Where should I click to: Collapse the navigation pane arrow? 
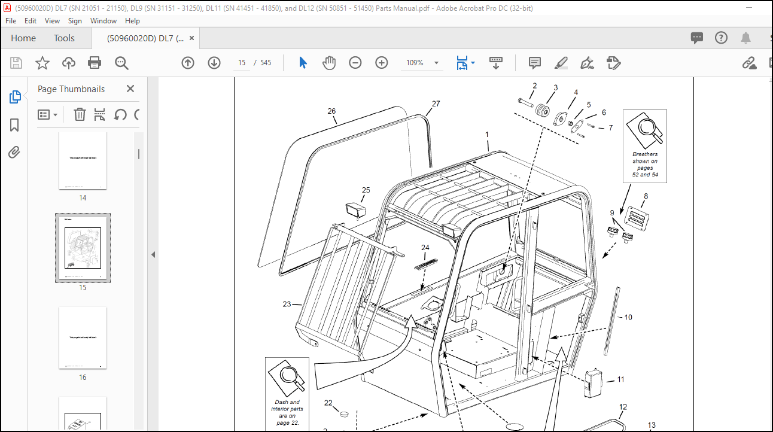tap(153, 255)
